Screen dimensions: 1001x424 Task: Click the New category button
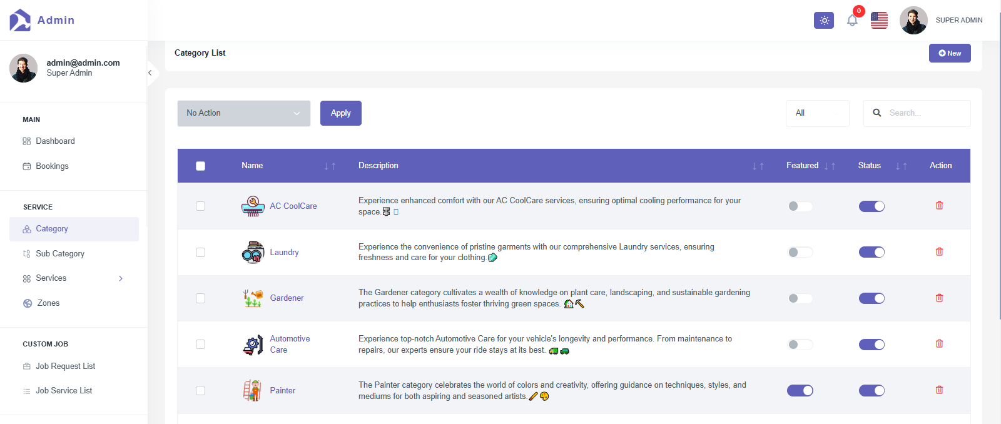(x=949, y=53)
